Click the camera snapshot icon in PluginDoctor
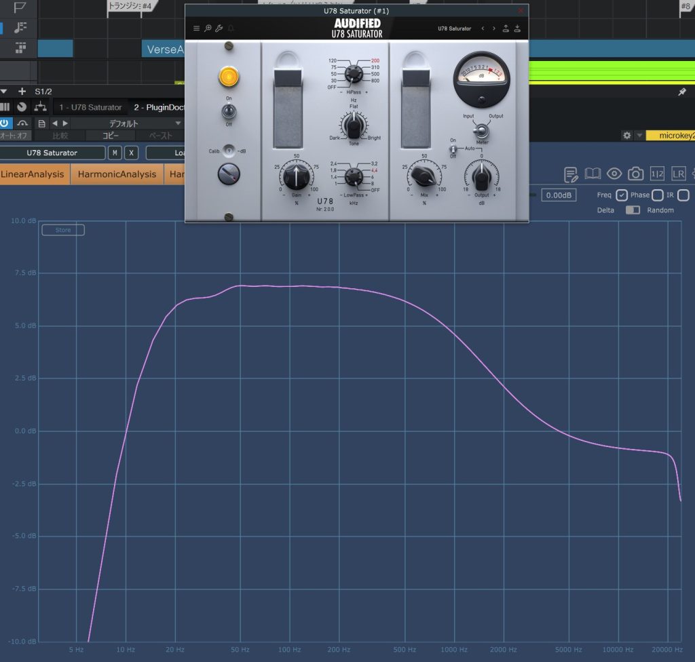This screenshot has height=662, width=695. pos(635,174)
